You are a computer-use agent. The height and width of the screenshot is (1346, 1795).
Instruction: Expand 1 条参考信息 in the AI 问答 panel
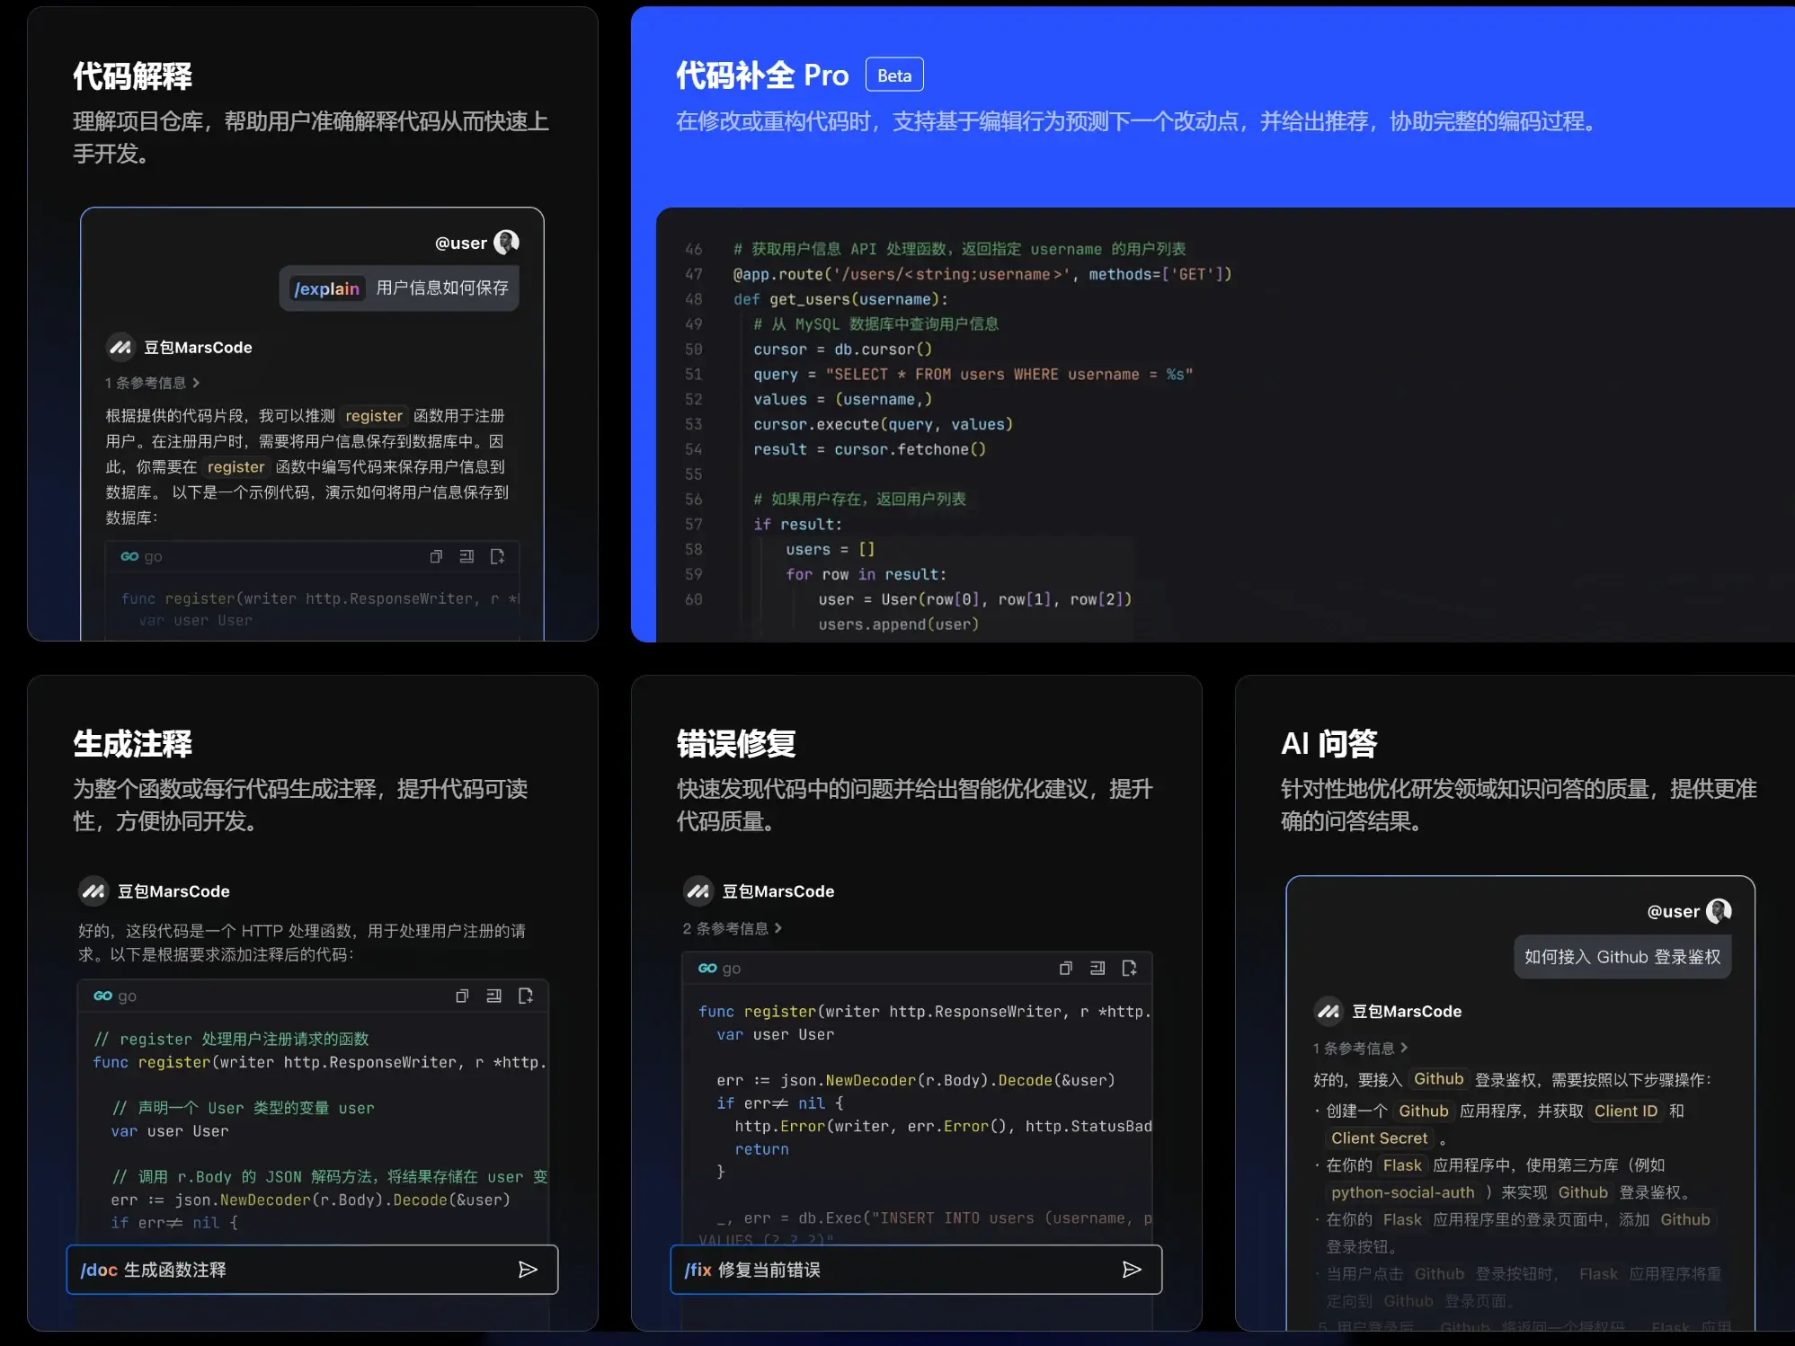pos(1358,1048)
